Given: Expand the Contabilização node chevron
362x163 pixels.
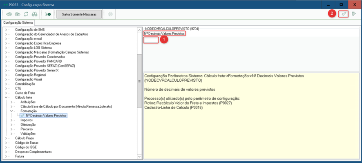Looking at the screenshot, I should (x=6, y=84).
